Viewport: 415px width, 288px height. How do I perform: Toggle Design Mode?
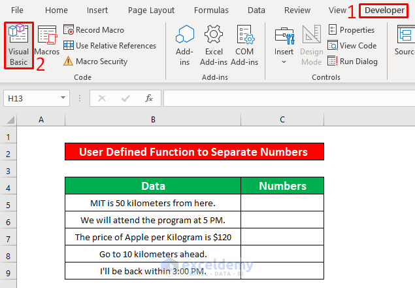[312, 44]
